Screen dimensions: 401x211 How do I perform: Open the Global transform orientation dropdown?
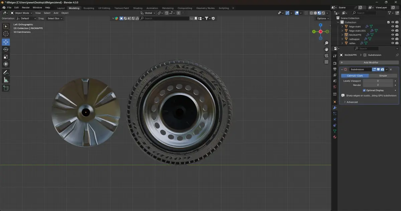point(148,13)
